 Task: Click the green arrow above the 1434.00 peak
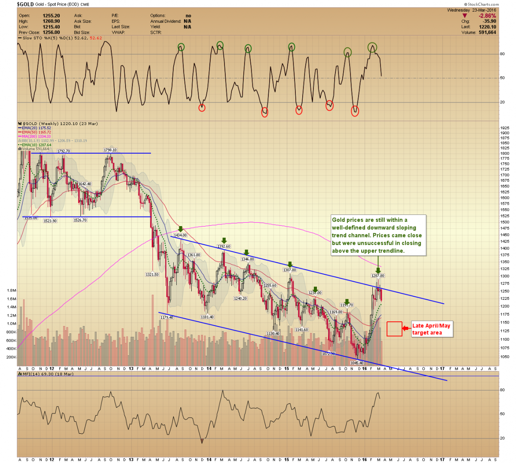click(x=181, y=229)
